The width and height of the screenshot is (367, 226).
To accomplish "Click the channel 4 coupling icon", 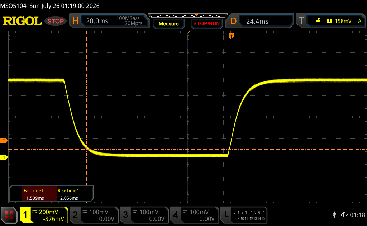I will (x=185, y=212).
